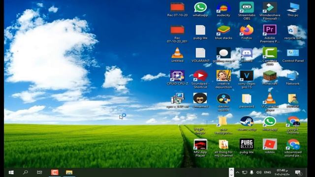Image resolution: width=315 pixels, height=177 pixels.
Task: Launch whatsapp icon beside audacity
Action: [x=200, y=10]
